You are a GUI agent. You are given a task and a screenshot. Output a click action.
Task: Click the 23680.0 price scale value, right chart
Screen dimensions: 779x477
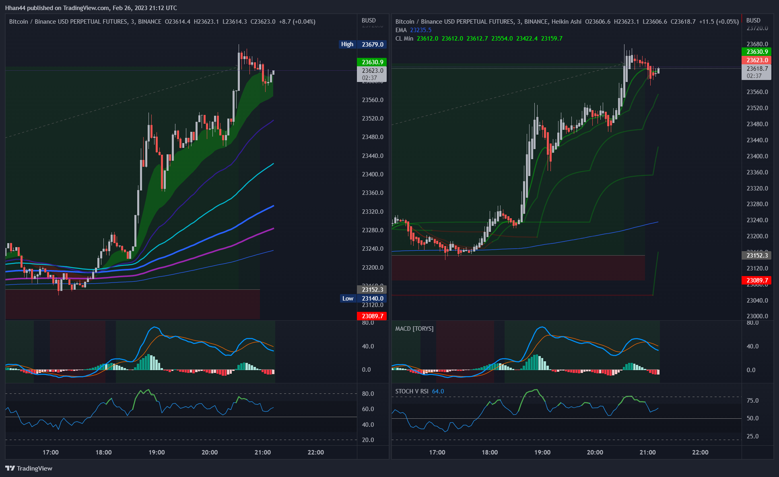click(x=757, y=44)
